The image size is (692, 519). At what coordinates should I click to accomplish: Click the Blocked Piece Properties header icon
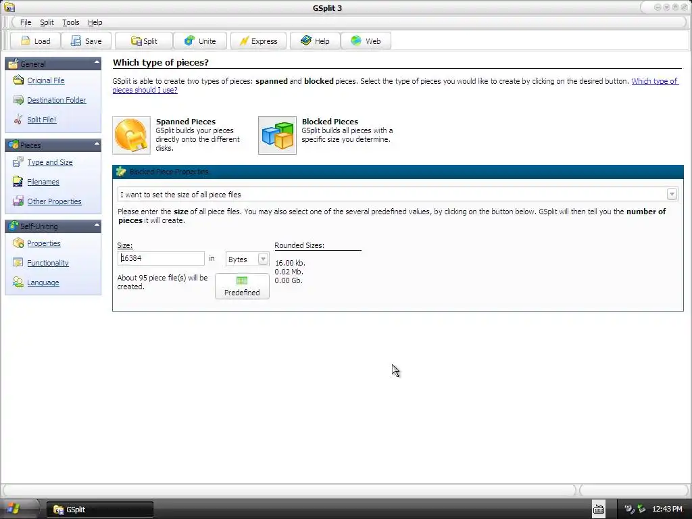[121, 172]
